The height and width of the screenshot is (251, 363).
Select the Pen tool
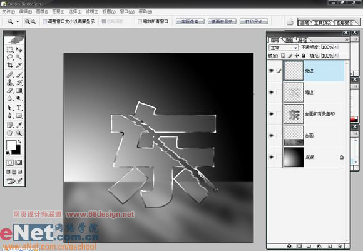pos(10,115)
